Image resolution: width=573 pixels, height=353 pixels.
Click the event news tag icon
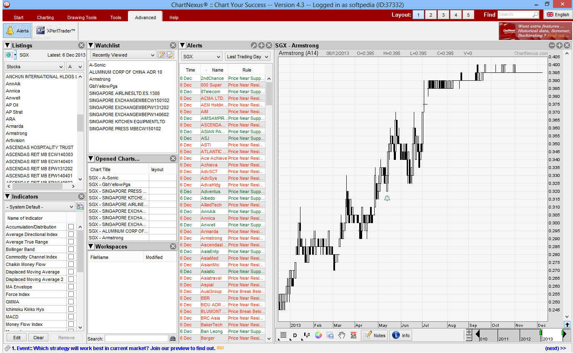point(7,348)
